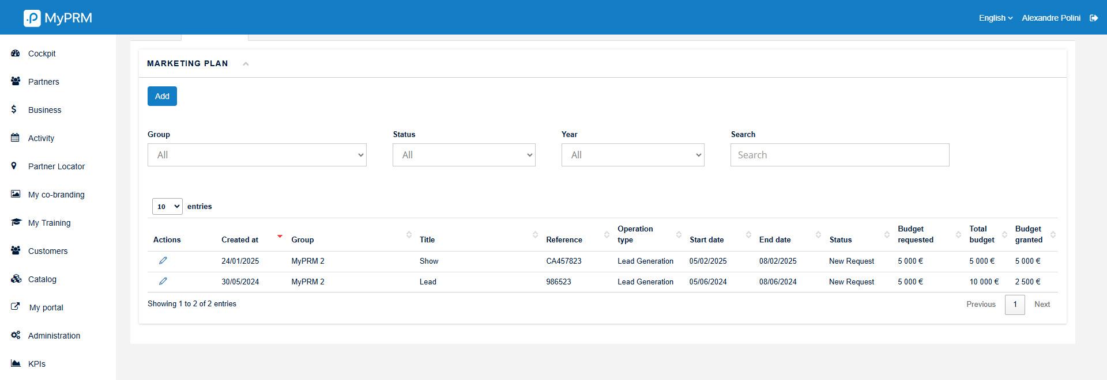Open the Group filter dropdown
This screenshot has height=380, width=1107.
[257, 155]
